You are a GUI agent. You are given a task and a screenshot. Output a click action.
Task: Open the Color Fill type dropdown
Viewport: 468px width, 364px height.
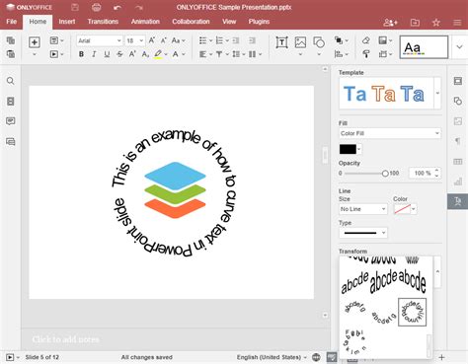click(390, 133)
